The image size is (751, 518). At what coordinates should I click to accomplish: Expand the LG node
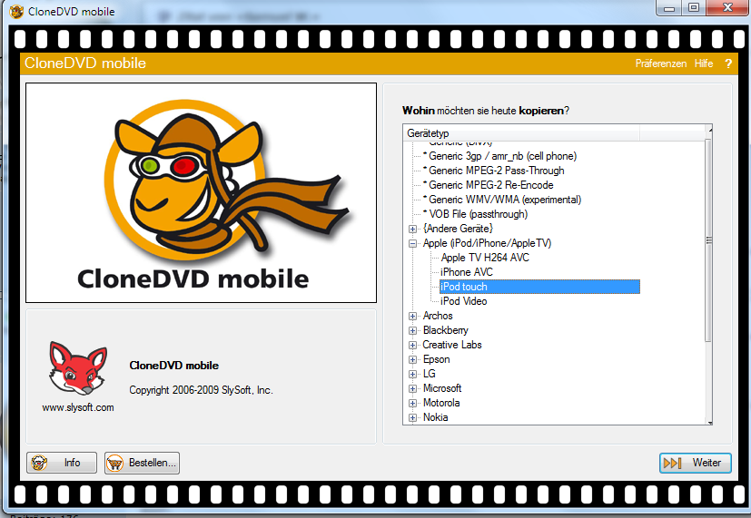click(412, 374)
